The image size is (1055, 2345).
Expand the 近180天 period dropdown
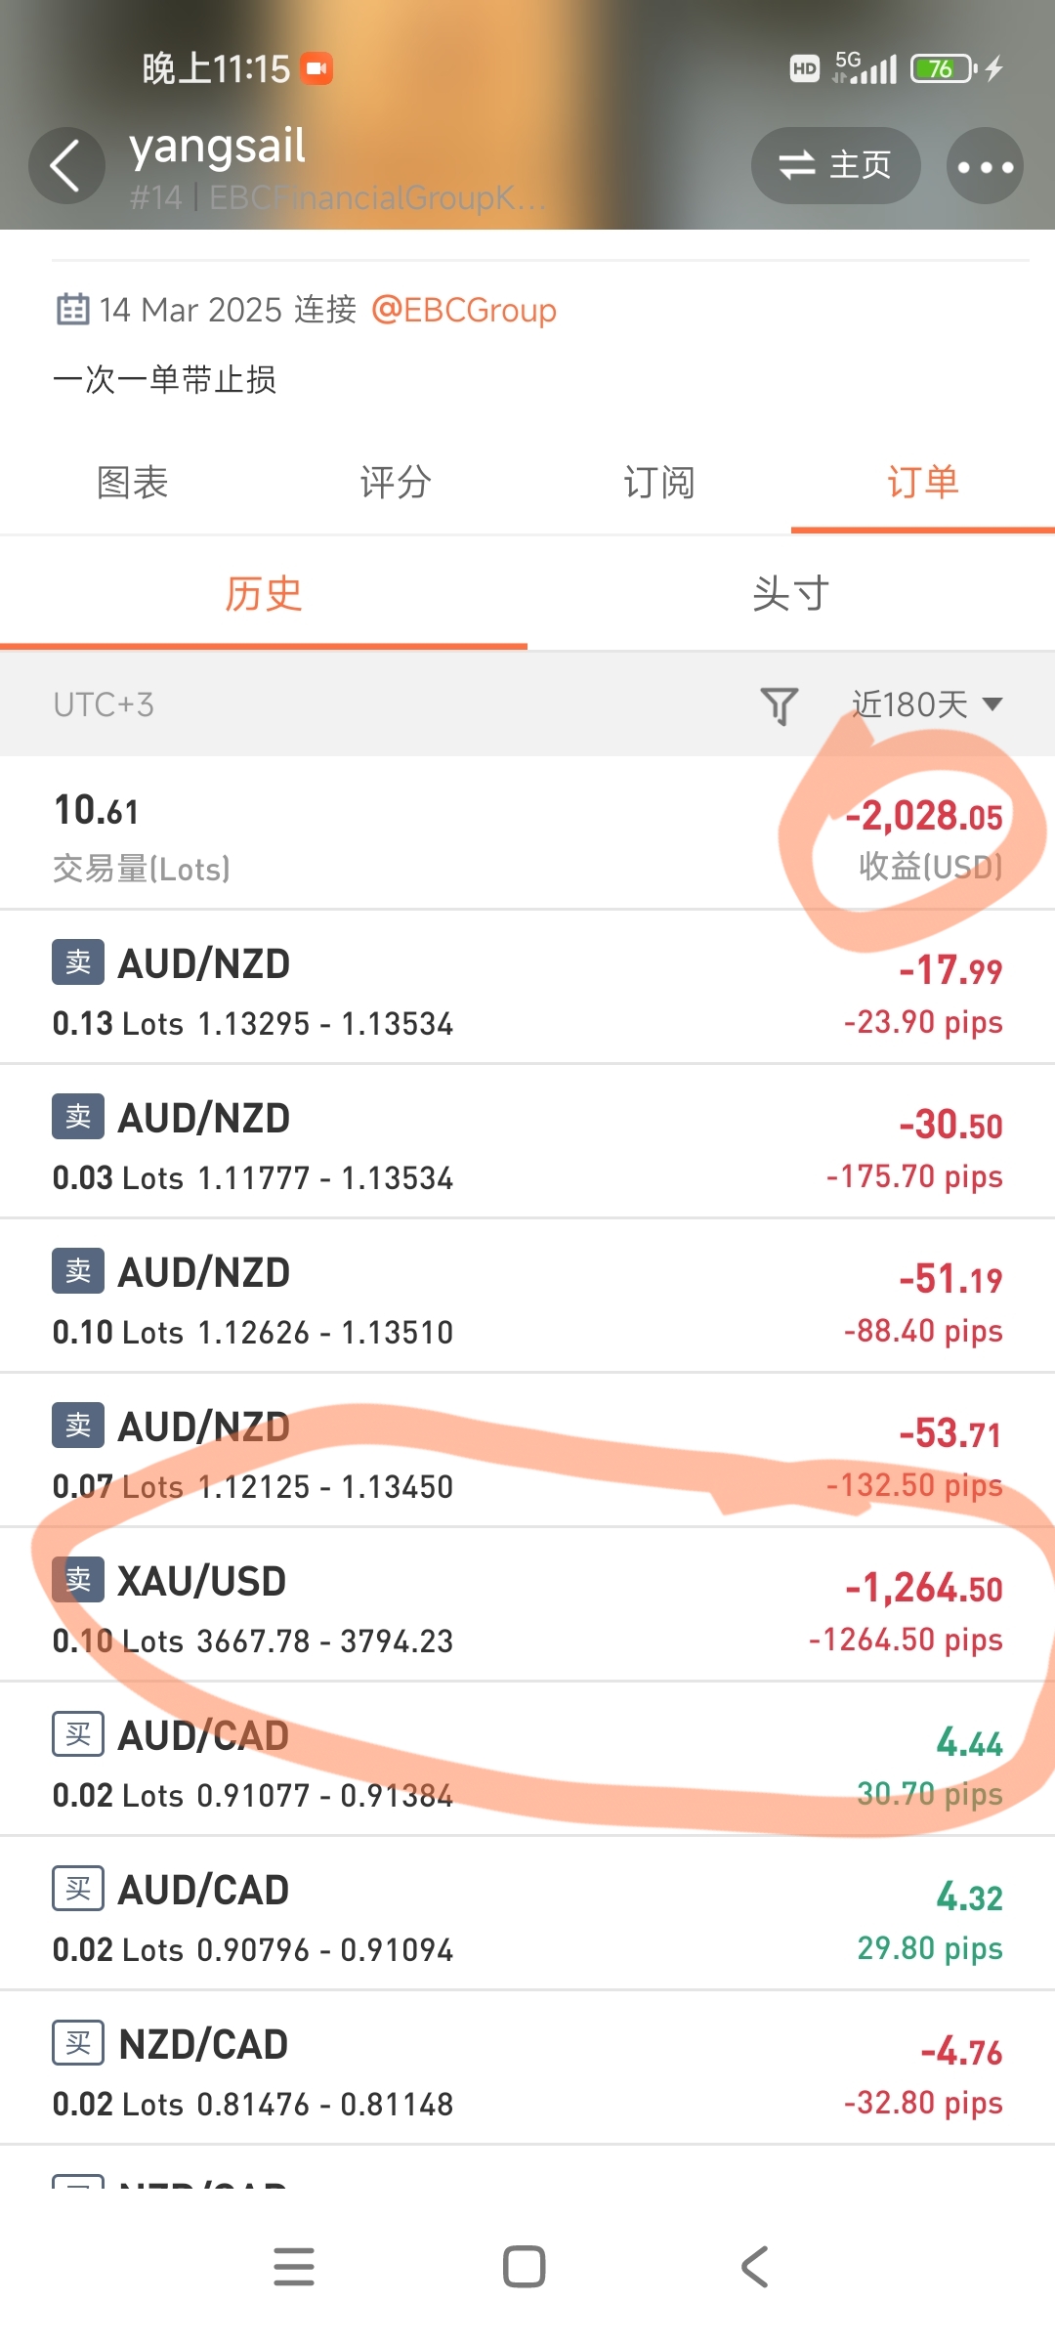(x=927, y=703)
